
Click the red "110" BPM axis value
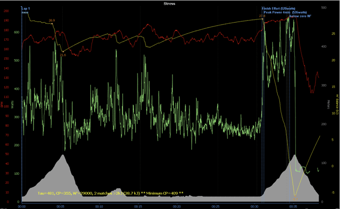point(6,97)
